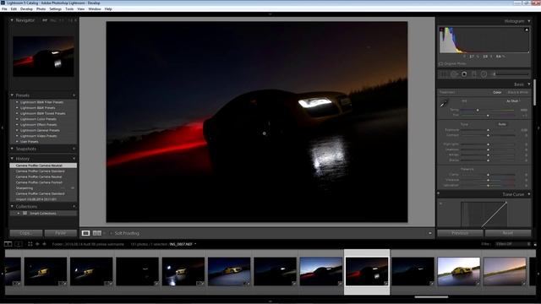Viewport: 541px width, 304px height.
Task: Select the Sharpening history step
Action: coord(43,187)
